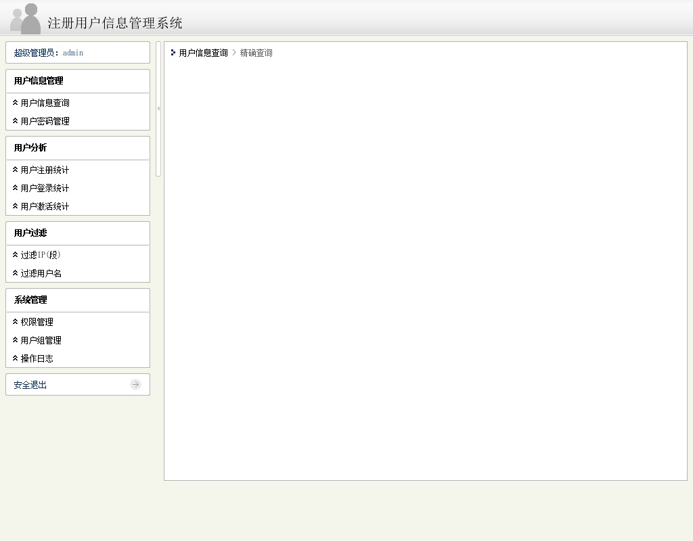Click the admin username link
This screenshot has width=693, height=541.
tap(73, 53)
